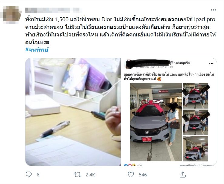Open the left desk photo with pen
The width and height of the screenshot is (224, 184).
pos(73,112)
